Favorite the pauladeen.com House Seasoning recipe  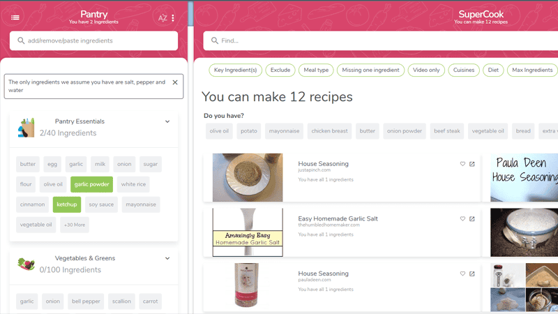tap(462, 274)
